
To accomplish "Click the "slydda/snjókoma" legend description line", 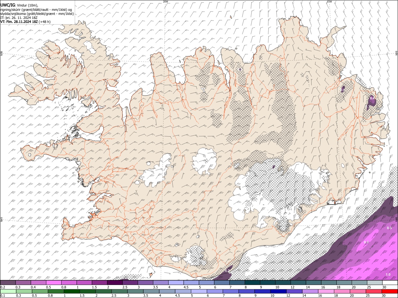I will [37, 14].
